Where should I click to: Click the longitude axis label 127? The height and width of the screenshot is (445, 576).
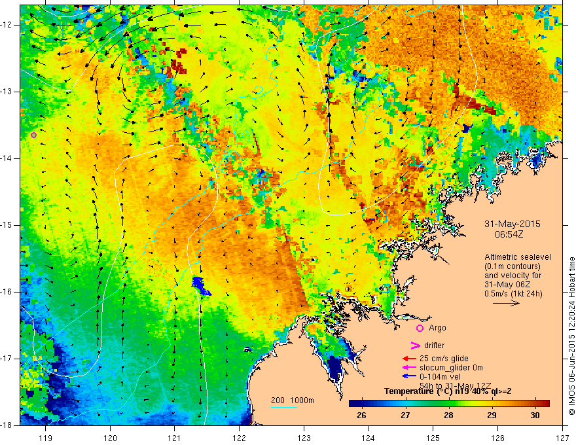pyautogui.click(x=562, y=438)
